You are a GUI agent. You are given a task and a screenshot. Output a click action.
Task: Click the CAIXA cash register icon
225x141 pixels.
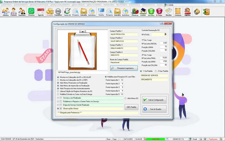coord(143,12)
